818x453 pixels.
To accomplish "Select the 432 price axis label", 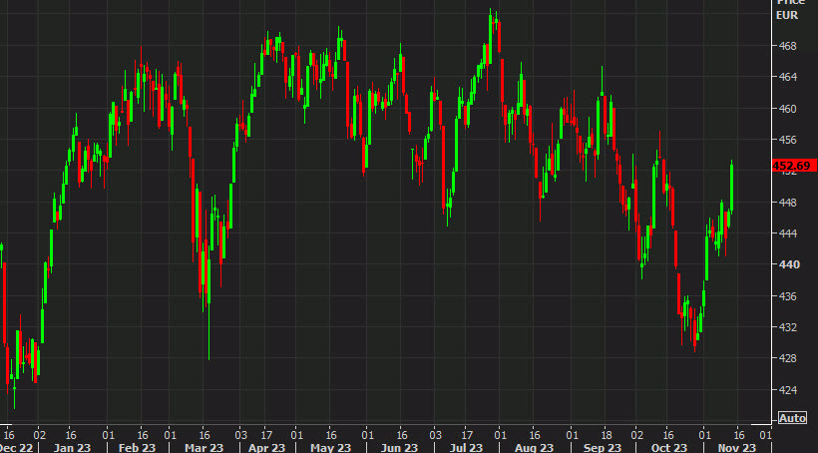I will point(786,327).
